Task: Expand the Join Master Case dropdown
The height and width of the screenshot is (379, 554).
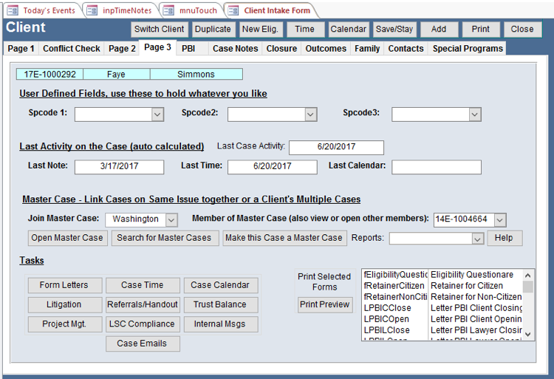Action: [x=171, y=219]
